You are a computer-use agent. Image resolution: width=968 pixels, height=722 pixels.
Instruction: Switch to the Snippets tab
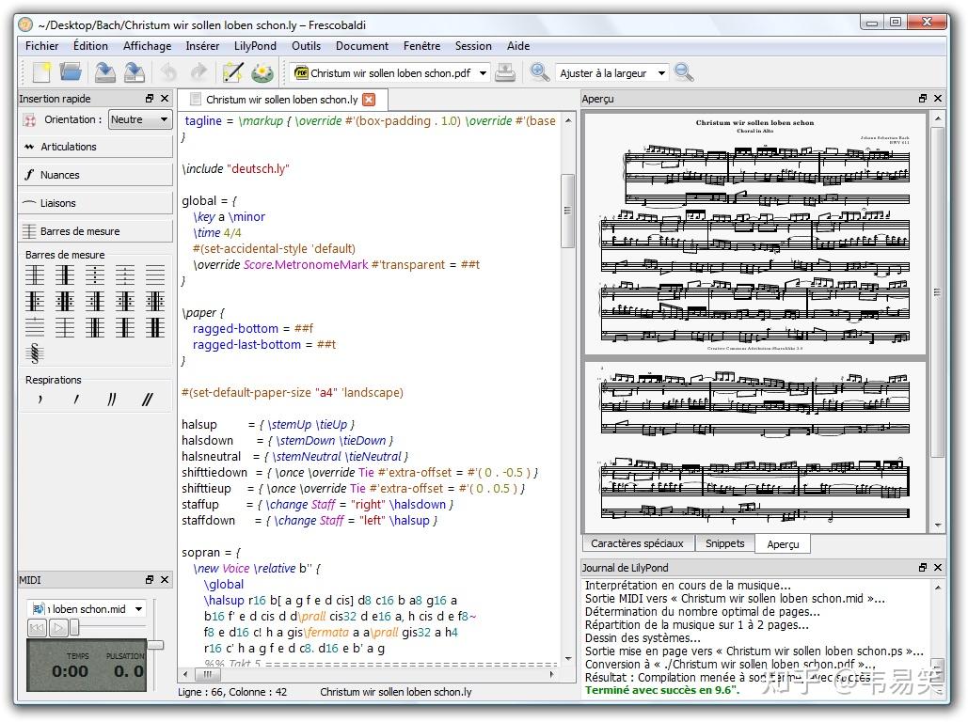click(x=724, y=543)
